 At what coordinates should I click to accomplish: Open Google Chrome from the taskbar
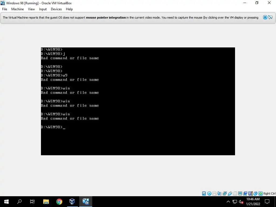coord(59,202)
